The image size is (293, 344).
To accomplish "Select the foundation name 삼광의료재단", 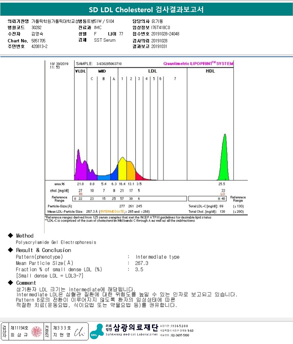I will [x=135, y=328].
